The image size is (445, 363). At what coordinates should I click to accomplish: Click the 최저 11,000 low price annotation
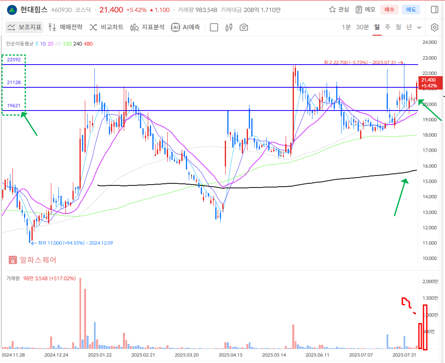point(72,243)
